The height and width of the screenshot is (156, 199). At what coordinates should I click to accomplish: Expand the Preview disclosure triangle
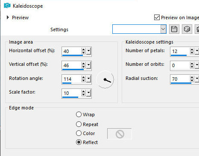click(x=8, y=18)
